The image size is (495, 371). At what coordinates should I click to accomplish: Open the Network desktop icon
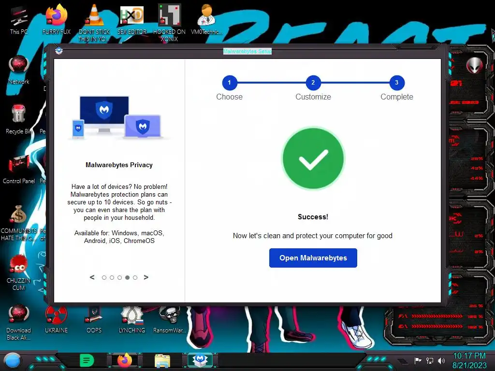tap(19, 70)
